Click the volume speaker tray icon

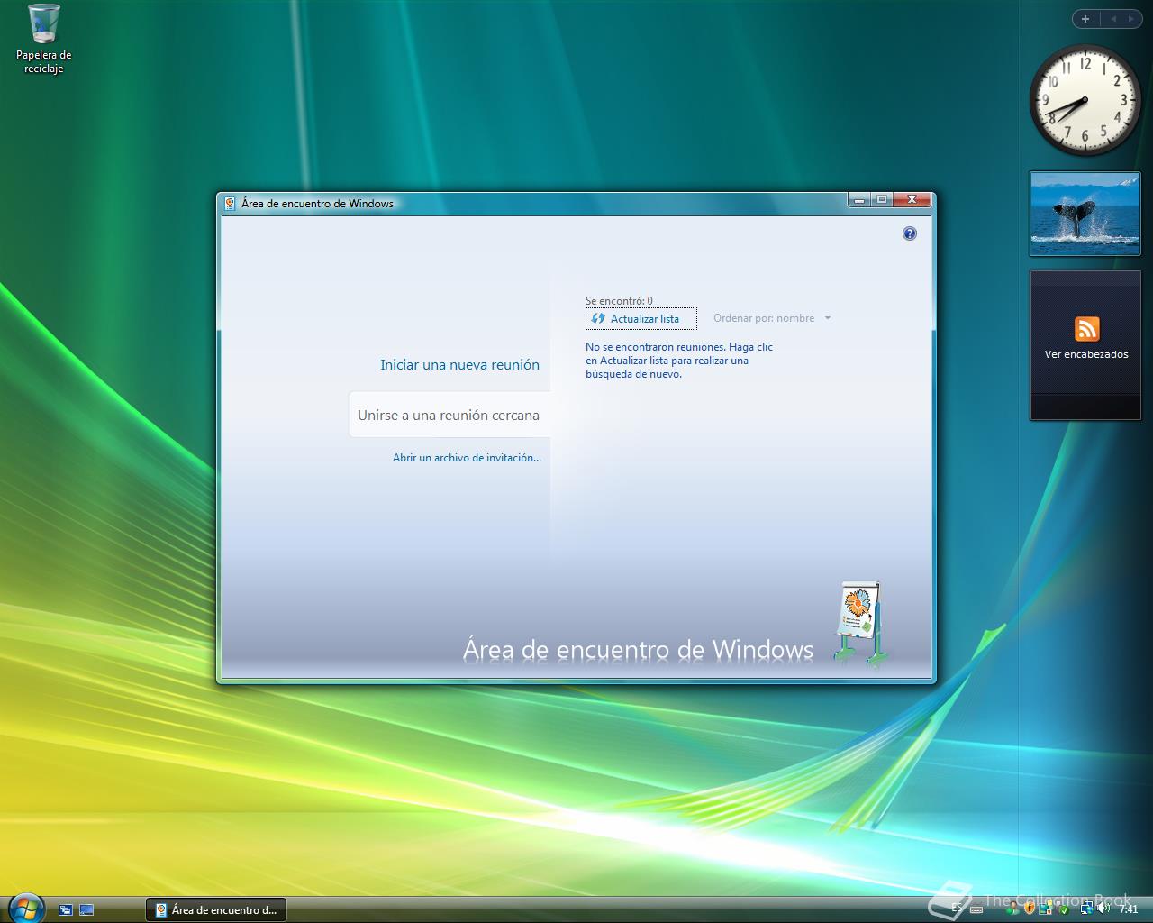pyautogui.click(x=1103, y=909)
